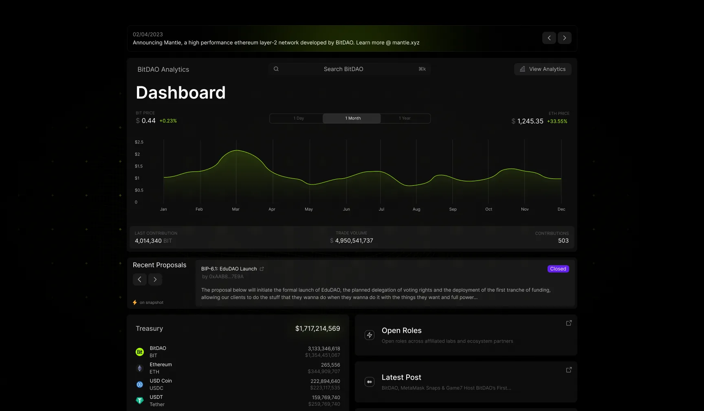Click the Tether token icon
Image resolution: width=704 pixels, height=411 pixels.
(x=140, y=401)
